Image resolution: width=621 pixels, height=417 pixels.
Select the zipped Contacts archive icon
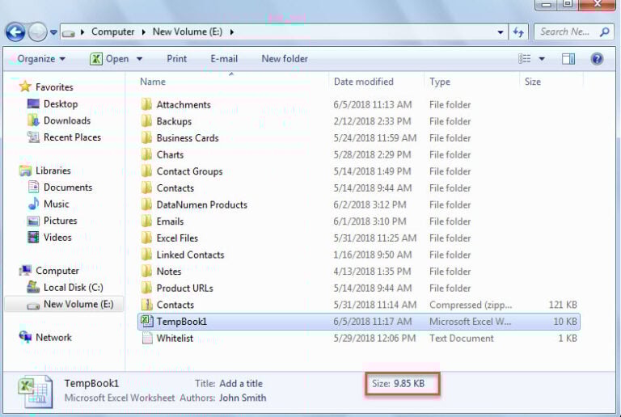(x=147, y=305)
